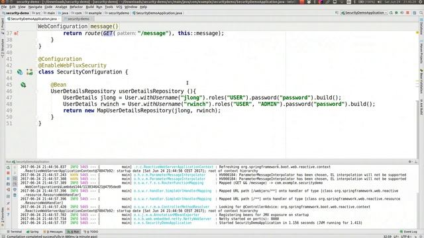Hide the Run tool window
Viewport: 424px width, 238px height.
point(415,161)
